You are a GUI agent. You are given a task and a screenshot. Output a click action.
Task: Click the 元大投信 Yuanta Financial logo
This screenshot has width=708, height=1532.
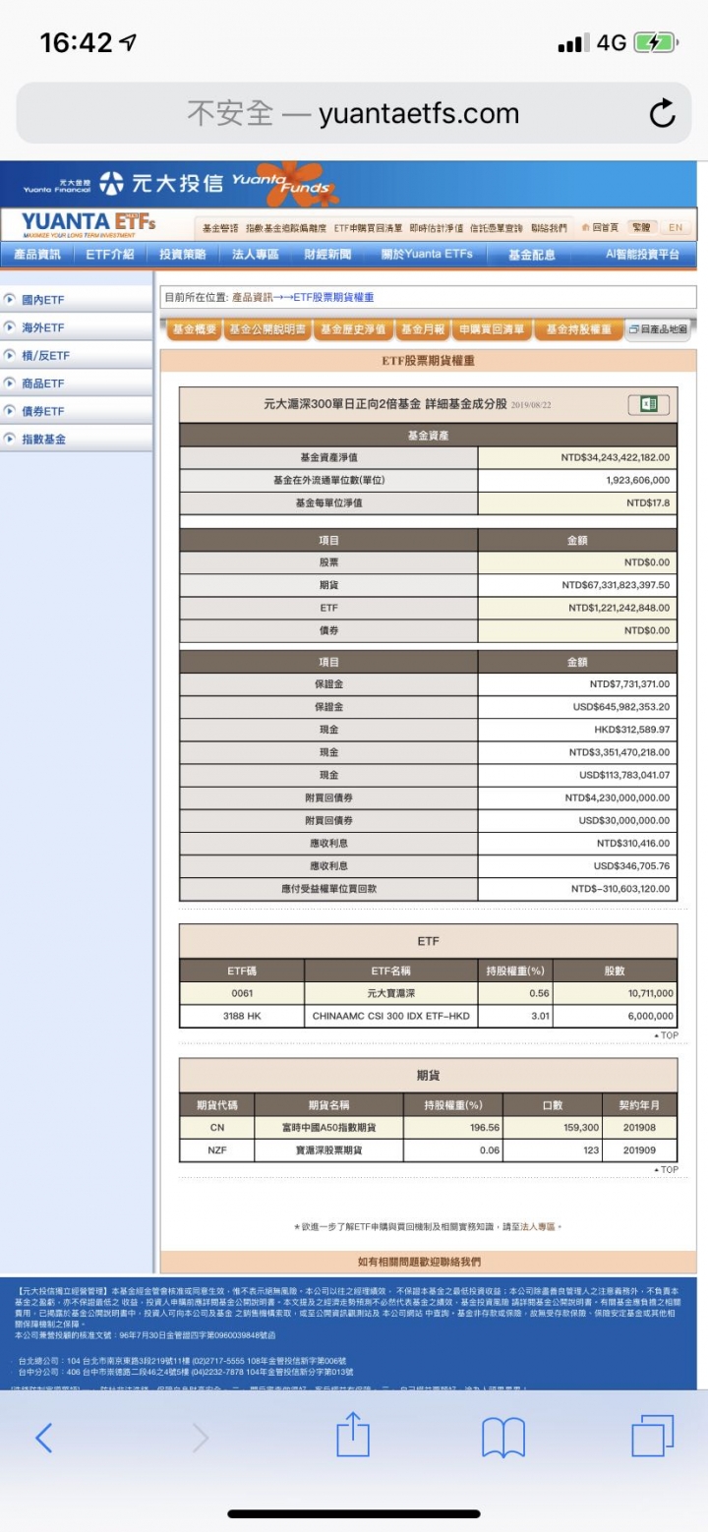tap(123, 183)
